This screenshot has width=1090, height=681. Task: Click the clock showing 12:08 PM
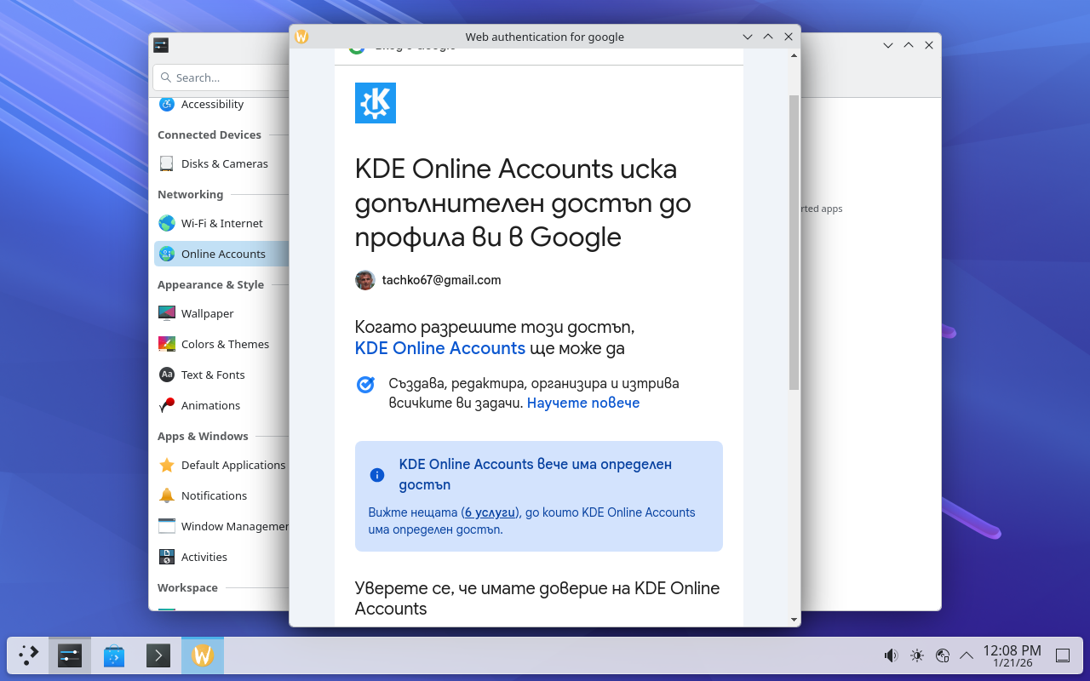coord(1012,655)
